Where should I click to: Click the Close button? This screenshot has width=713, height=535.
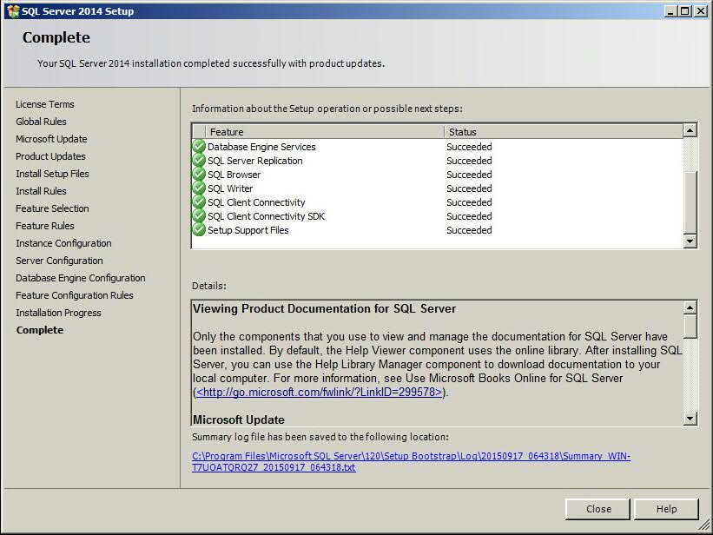597,509
